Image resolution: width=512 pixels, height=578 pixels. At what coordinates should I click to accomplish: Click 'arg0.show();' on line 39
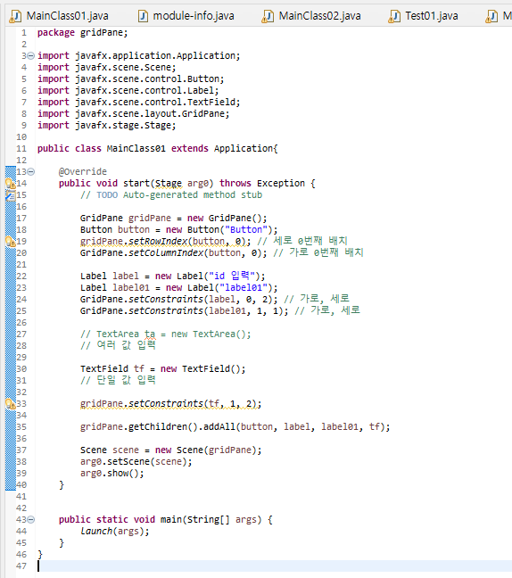point(112,474)
